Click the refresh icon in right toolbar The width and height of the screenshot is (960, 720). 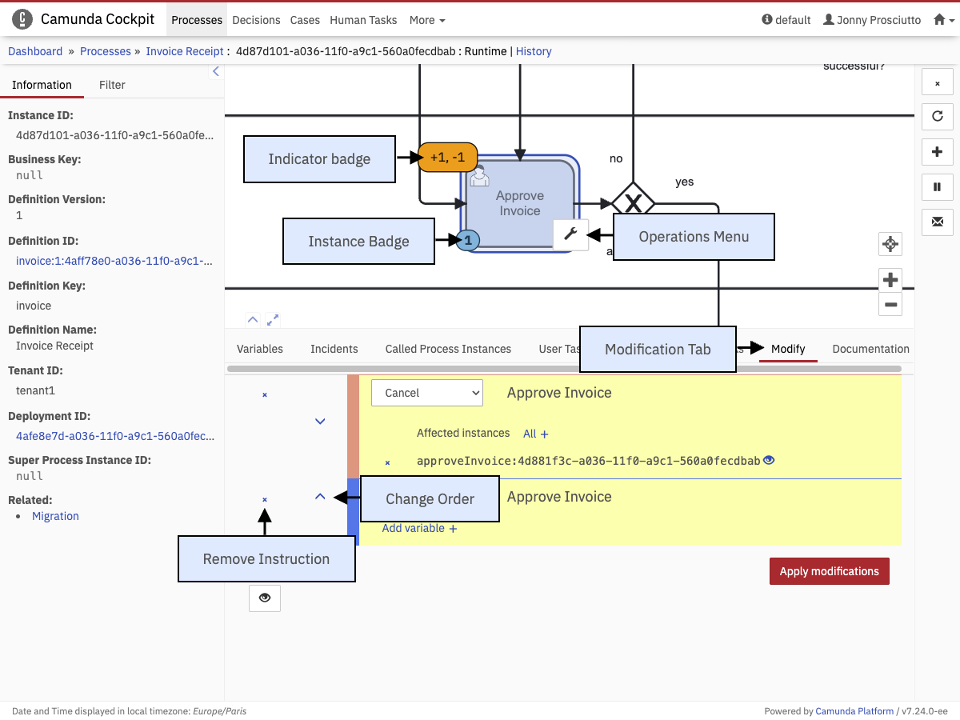(937, 116)
